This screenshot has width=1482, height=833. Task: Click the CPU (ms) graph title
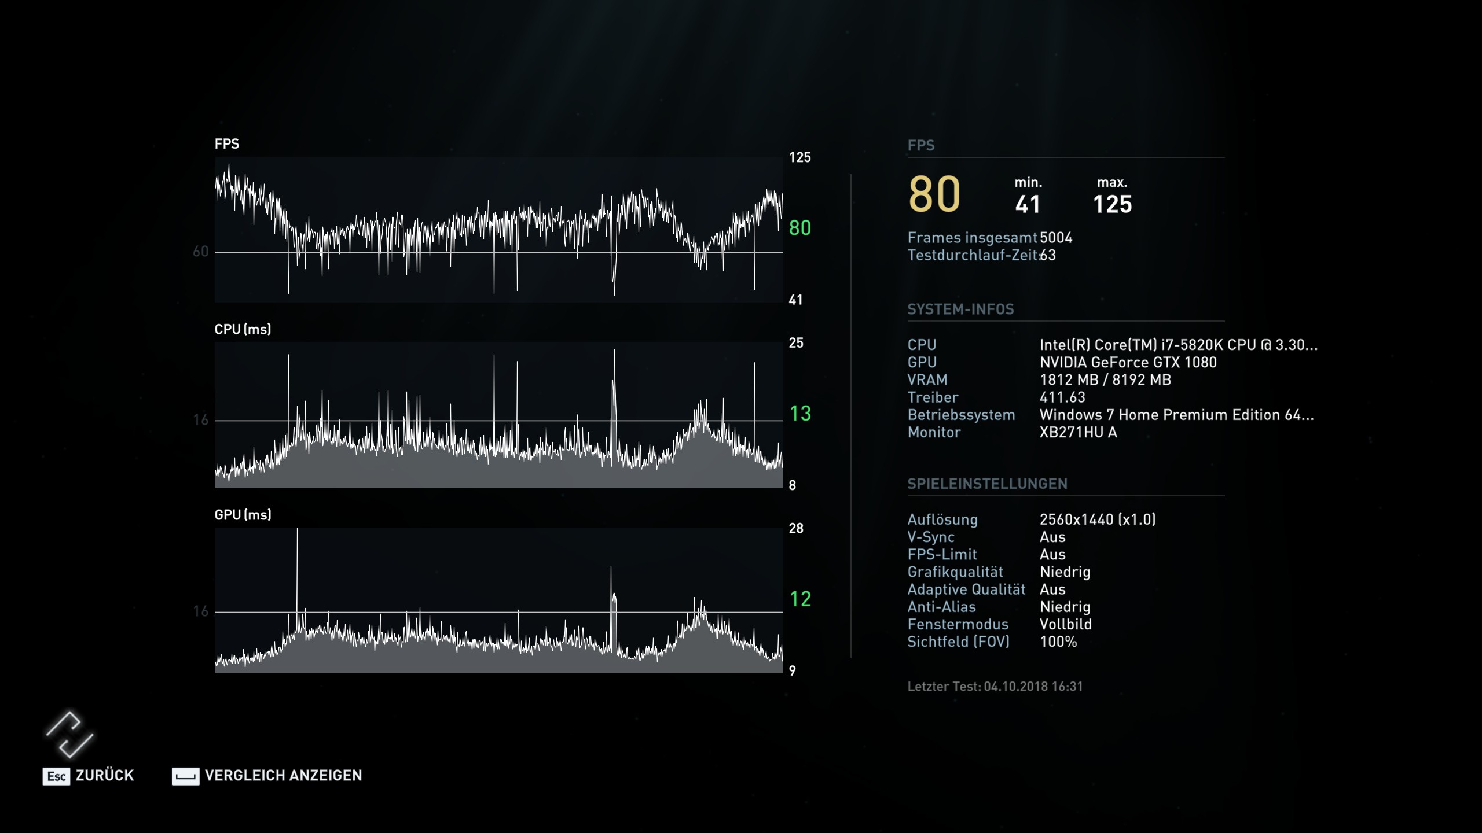point(243,330)
